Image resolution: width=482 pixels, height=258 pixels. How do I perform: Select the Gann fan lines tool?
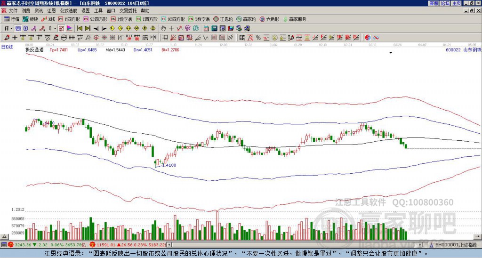173,38
